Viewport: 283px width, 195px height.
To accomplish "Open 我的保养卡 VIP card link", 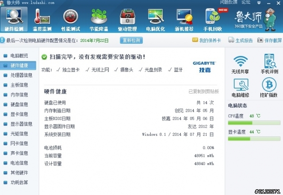I will point(207,40).
